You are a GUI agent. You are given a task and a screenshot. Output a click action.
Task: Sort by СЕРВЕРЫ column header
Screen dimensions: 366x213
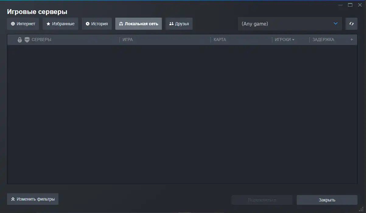pos(41,40)
